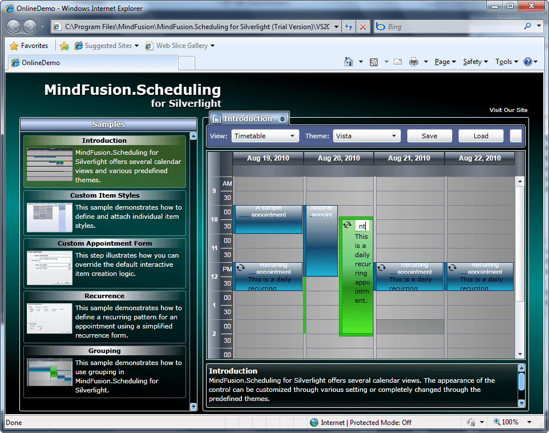
Task: Open the zoom level dropdown arrow
Action: click(x=530, y=422)
